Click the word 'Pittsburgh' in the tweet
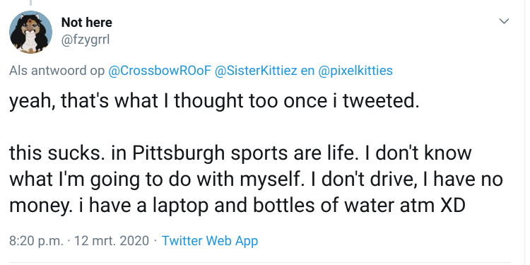 pyautogui.click(x=178, y=153)
